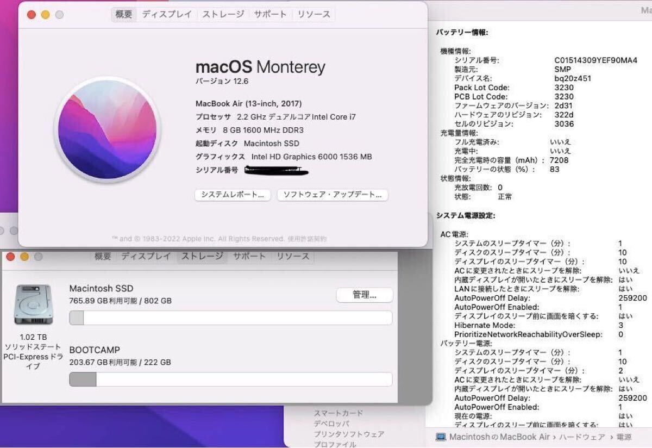This screenshot has width=652, height=448.
Task: Click "Intel HD Graphics 6000 1536 MB" text
Action: click(x=312, y=157)
